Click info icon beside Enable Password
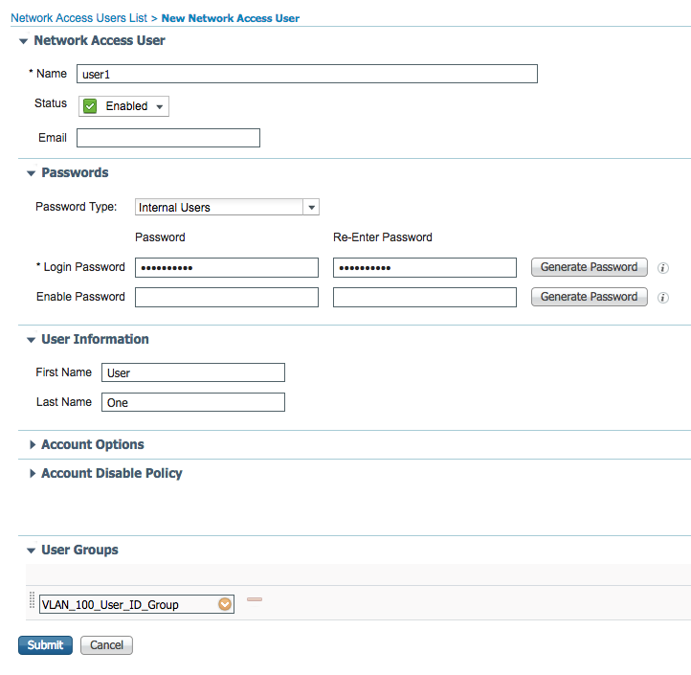 [663, 298]
